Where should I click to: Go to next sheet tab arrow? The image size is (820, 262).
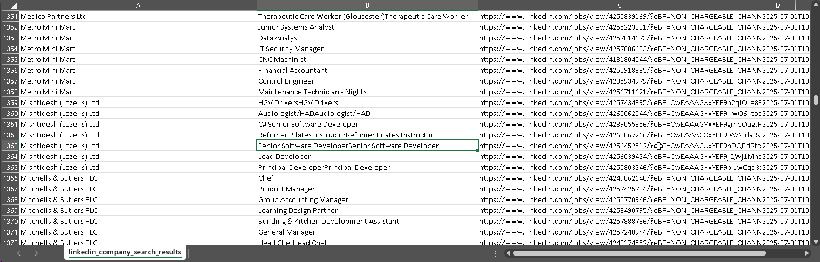[x=36, y=253]
